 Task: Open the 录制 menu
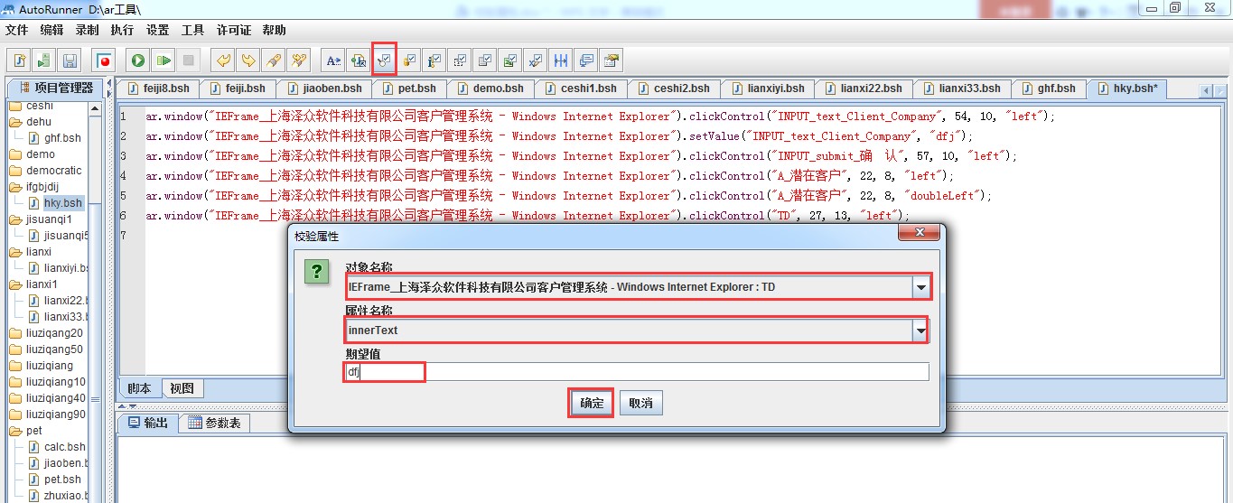88,30
